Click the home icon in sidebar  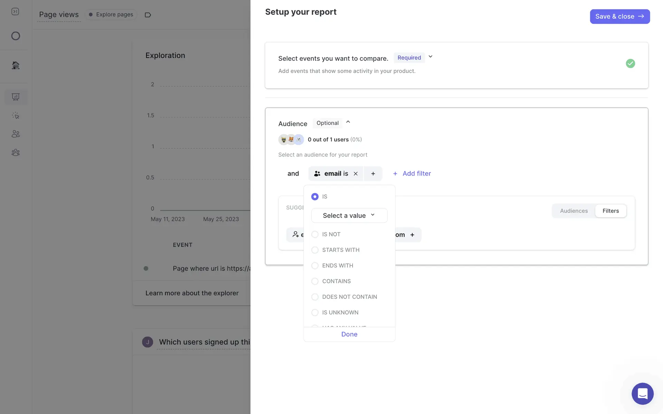pos(16,65)
